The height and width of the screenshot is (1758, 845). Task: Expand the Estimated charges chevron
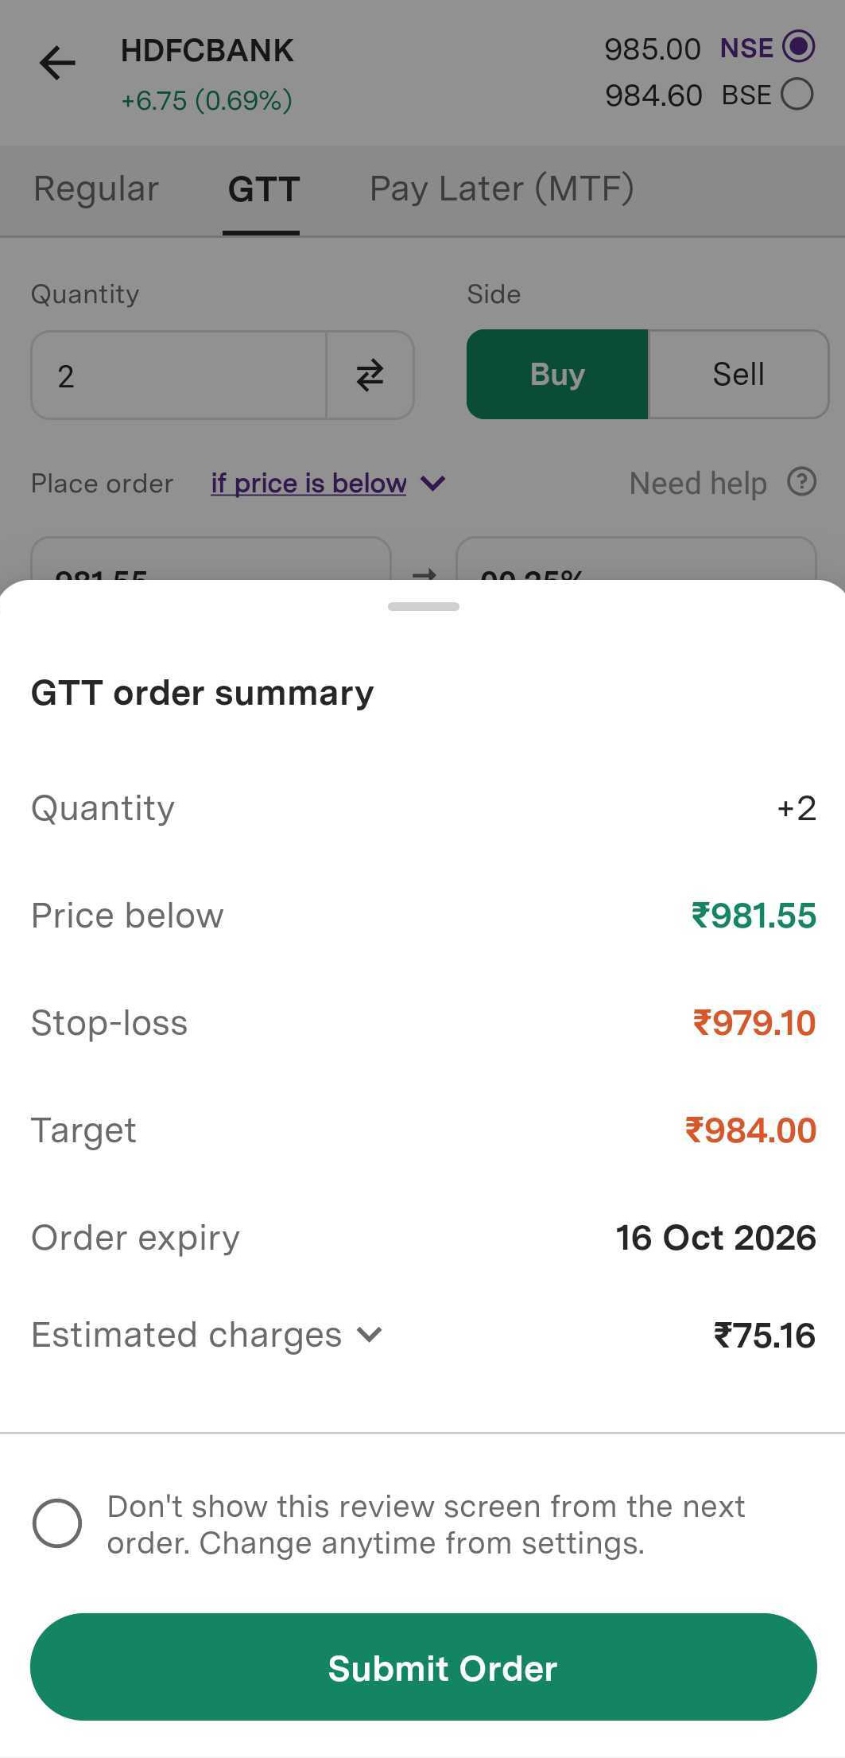click(370, 1334)
